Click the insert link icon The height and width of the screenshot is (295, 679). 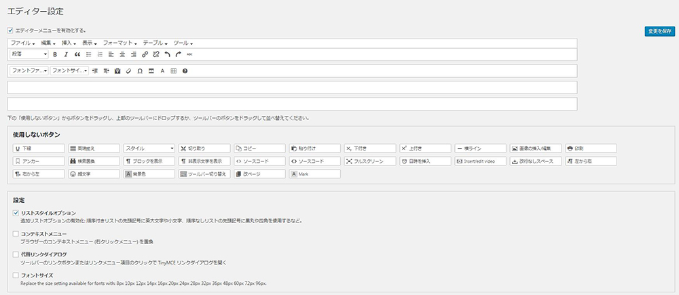coord(145,54)
